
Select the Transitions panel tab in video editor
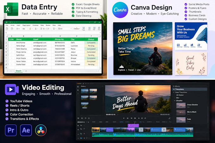click(190, 89)
